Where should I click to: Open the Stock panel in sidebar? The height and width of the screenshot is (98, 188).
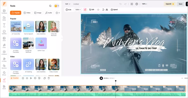click(x=4, y=39)
